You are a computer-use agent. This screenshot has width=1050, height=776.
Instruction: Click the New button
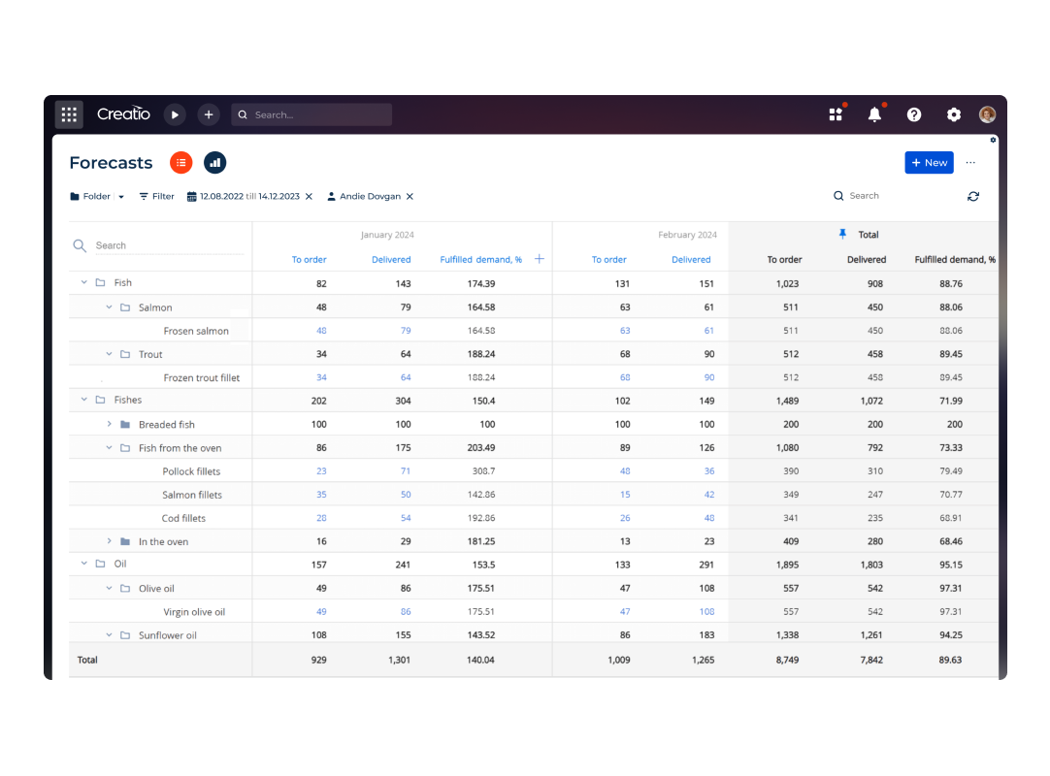[x=929, y=163]
